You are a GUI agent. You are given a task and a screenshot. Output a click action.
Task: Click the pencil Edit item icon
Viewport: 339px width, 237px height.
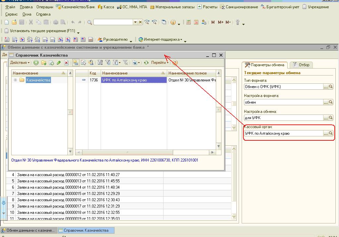[59, 63]
